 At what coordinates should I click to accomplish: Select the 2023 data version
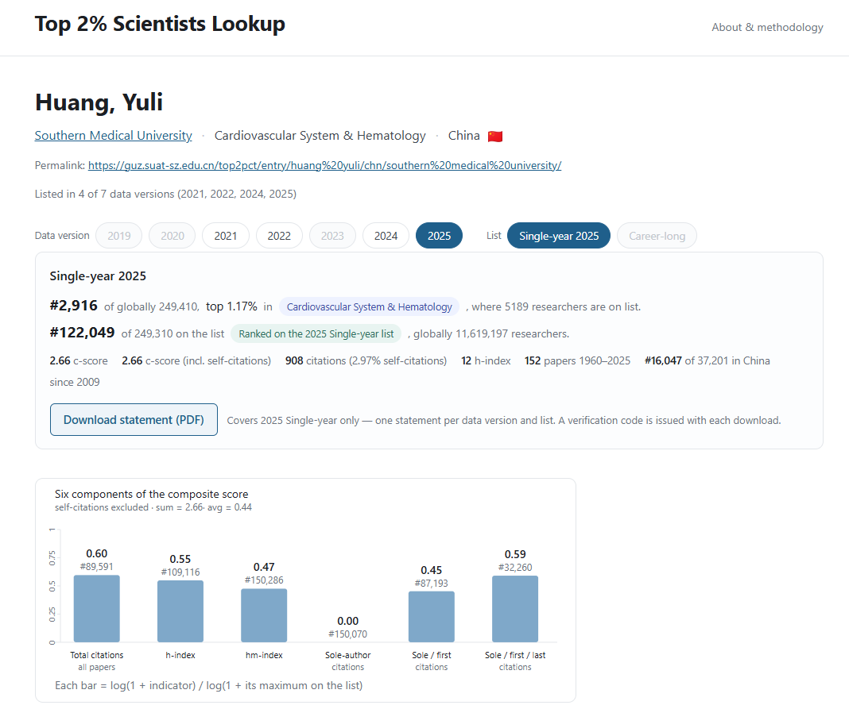coord(332,236)
